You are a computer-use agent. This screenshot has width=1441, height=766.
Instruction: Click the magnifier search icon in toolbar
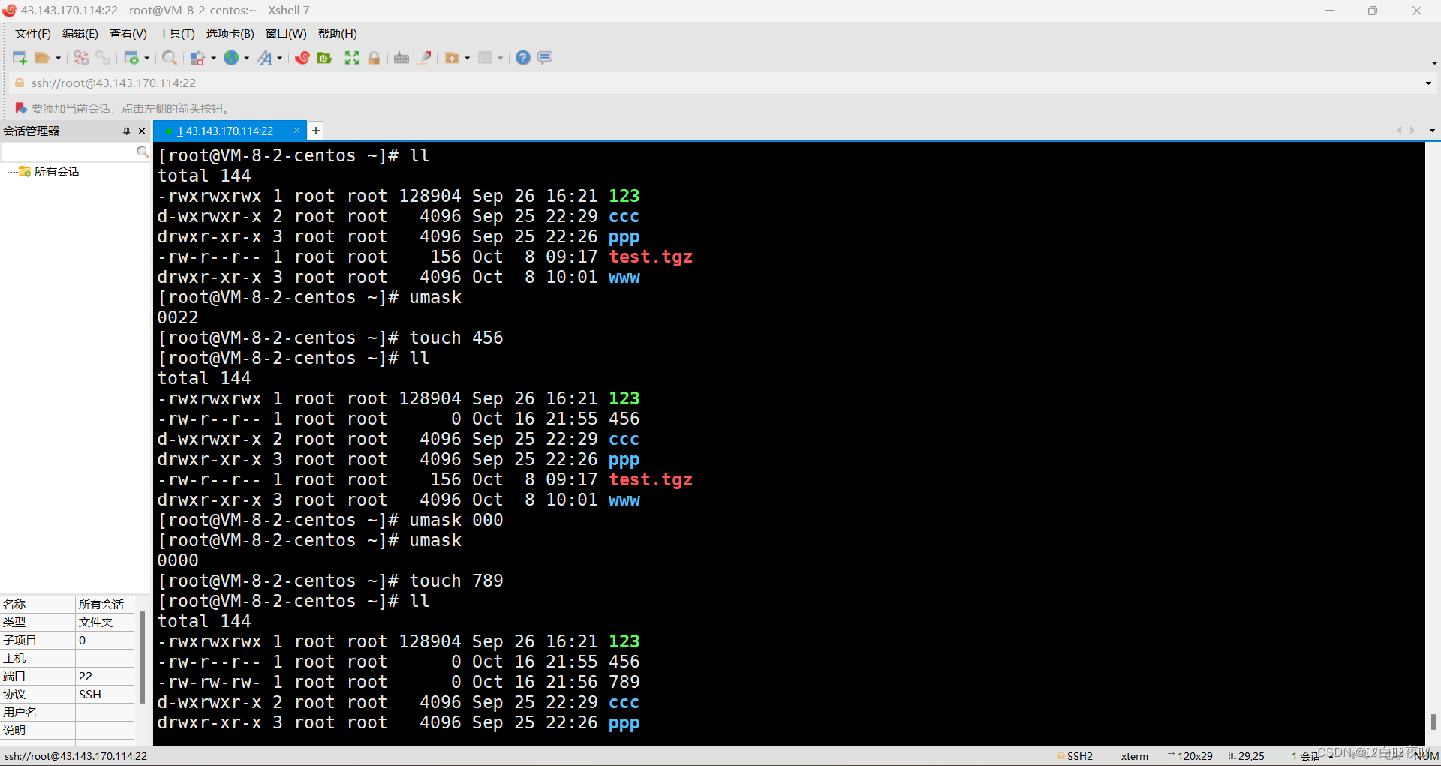[x=170, y=58]
